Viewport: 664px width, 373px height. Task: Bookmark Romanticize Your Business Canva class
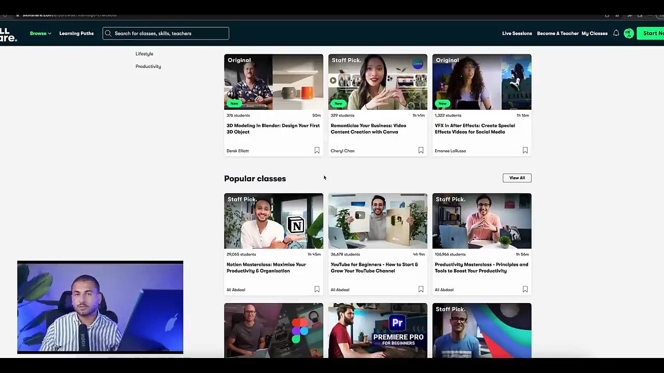[421, 150]
